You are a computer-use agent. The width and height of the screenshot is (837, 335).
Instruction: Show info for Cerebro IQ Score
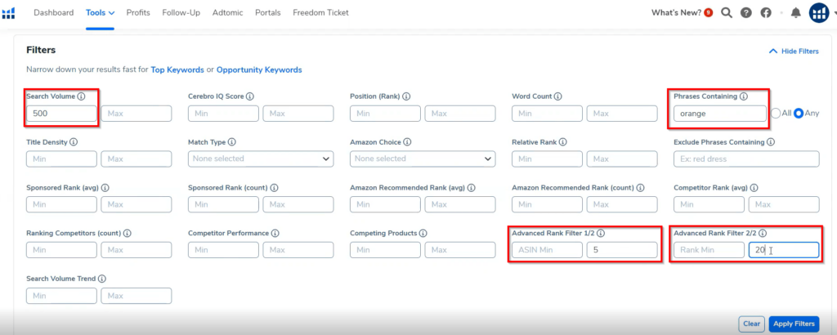[250, 96]
